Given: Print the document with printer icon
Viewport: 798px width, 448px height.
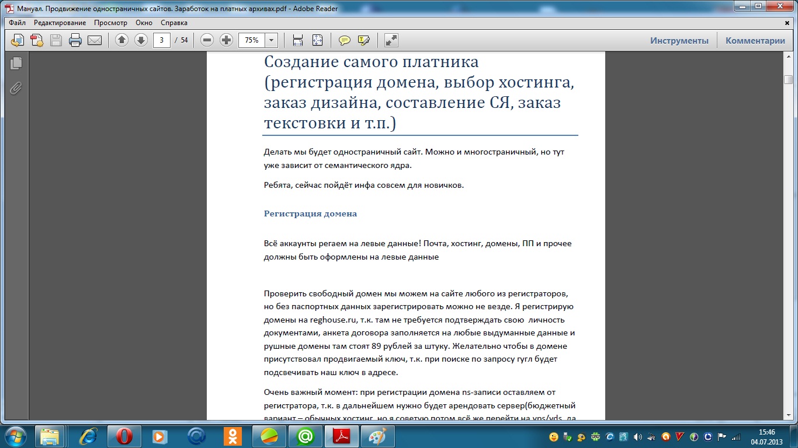Looking at the screenshot, I should pyautogui.click(x=75, y=40).
